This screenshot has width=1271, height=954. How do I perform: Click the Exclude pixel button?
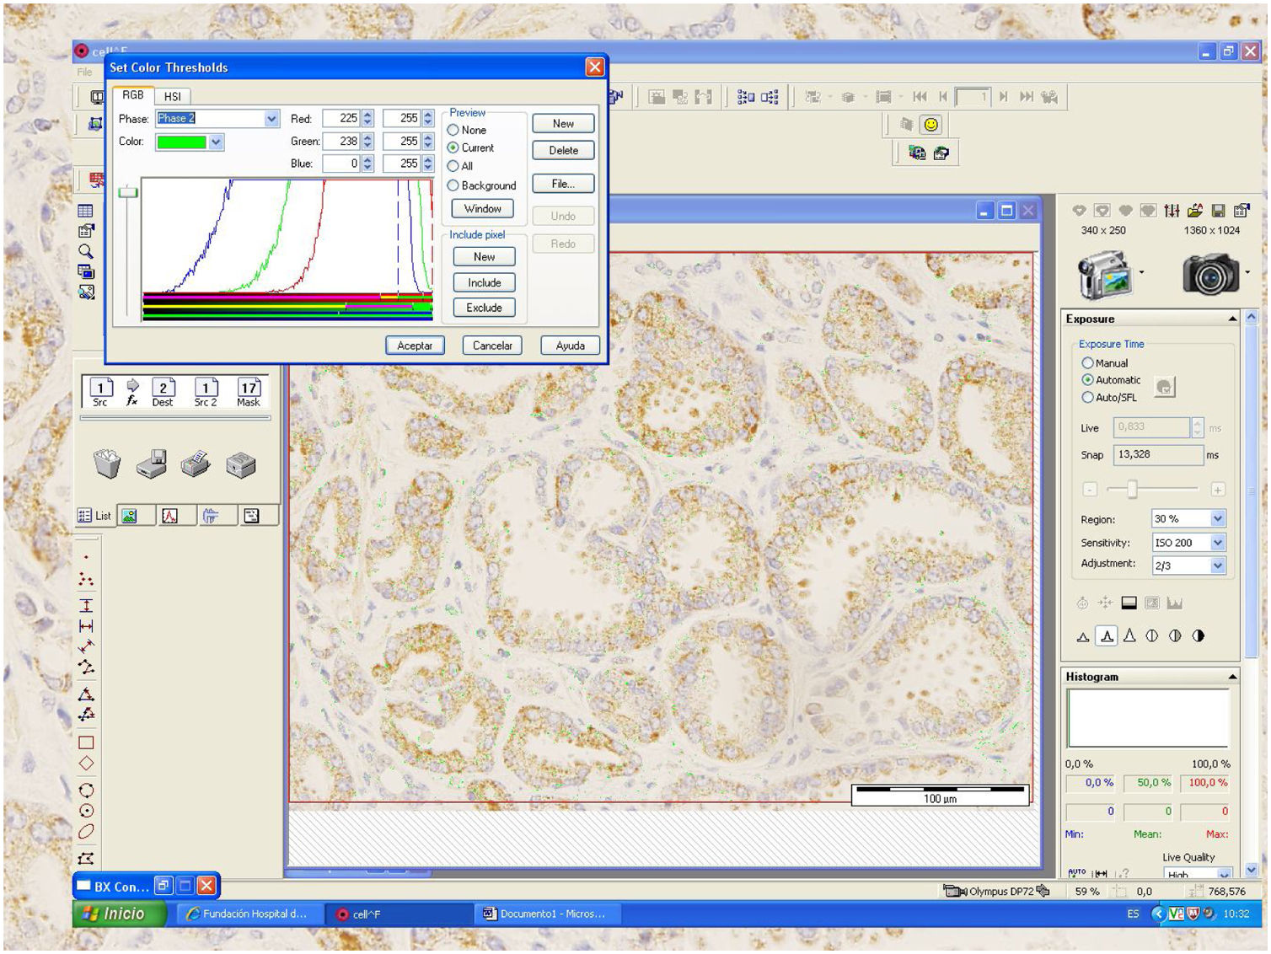click(484, 308)
